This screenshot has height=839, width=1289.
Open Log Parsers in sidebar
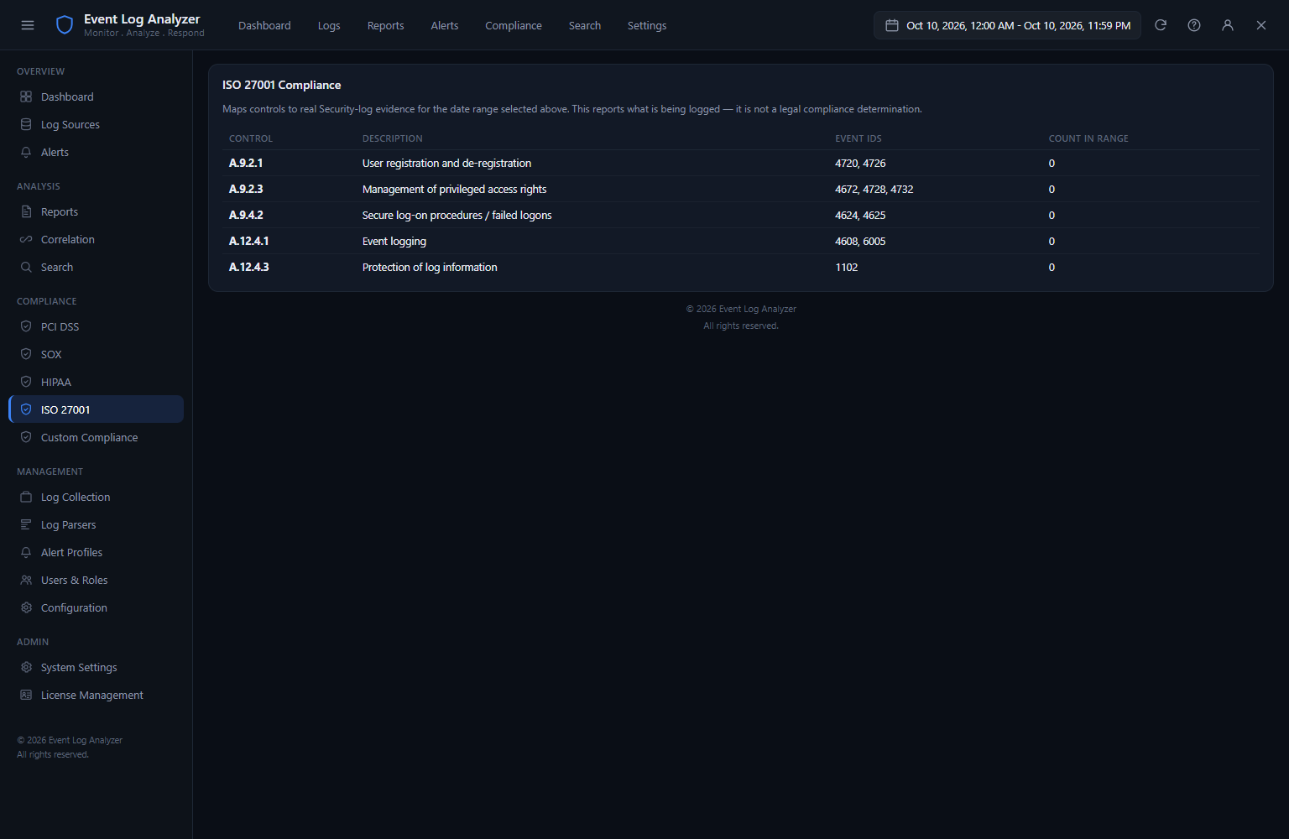coord(96,524)
